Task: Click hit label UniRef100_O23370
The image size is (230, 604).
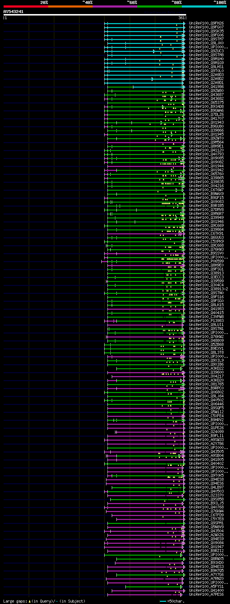Action: pyautogui.click(x=206, y=495)
